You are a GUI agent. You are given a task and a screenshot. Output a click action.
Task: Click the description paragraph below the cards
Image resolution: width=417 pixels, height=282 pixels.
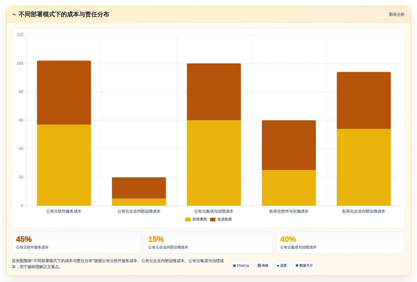pos(118,264)
